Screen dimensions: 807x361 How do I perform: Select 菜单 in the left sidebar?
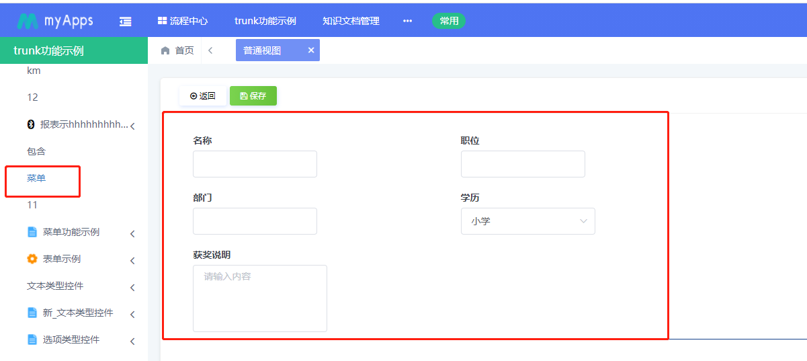[36, 178]
